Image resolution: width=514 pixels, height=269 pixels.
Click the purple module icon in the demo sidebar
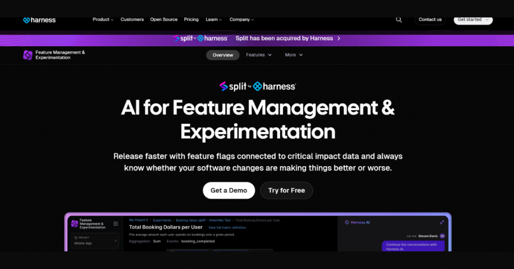point(75,223)
